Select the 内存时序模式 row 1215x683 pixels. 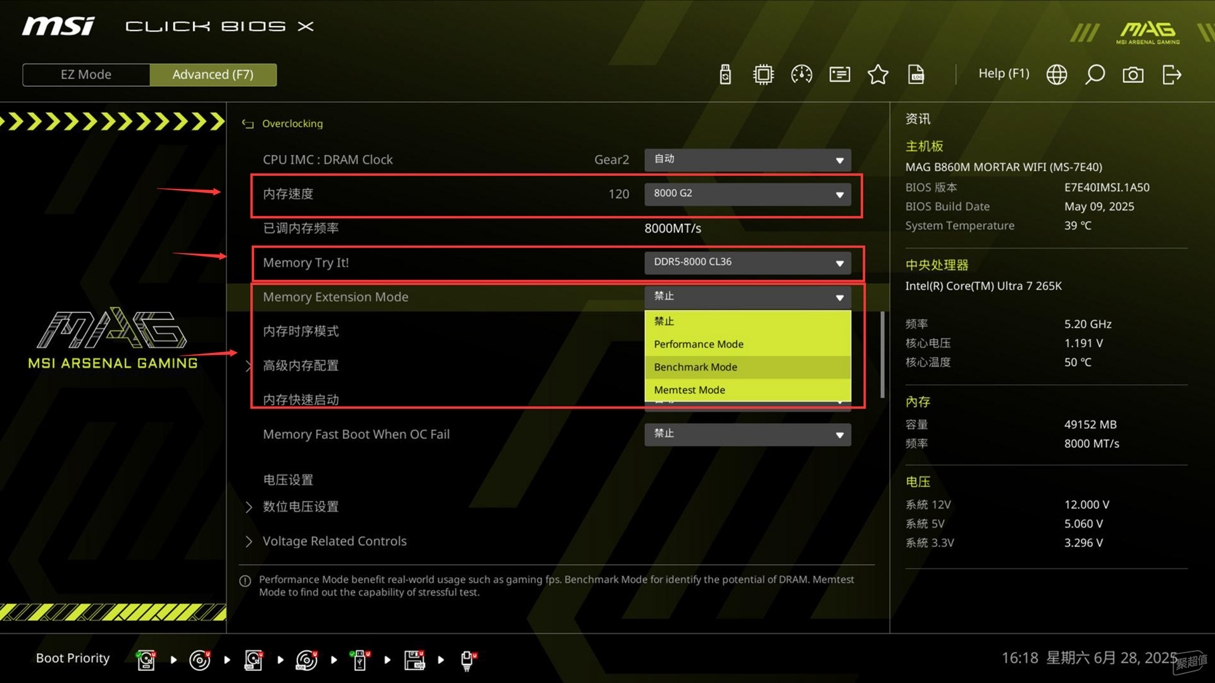(301, 331)
